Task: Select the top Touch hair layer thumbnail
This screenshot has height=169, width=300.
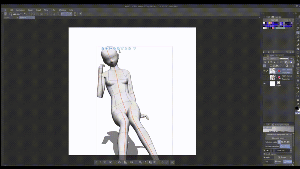Action: pos(272,71)
